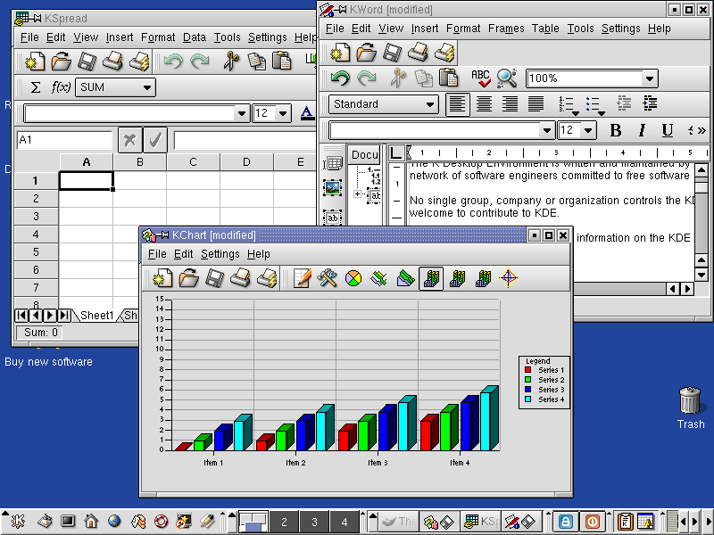This screenshot has width=714, height=535.
Task: Click Edit Data icon in KChart toolbar
Action: pos(302,278)
